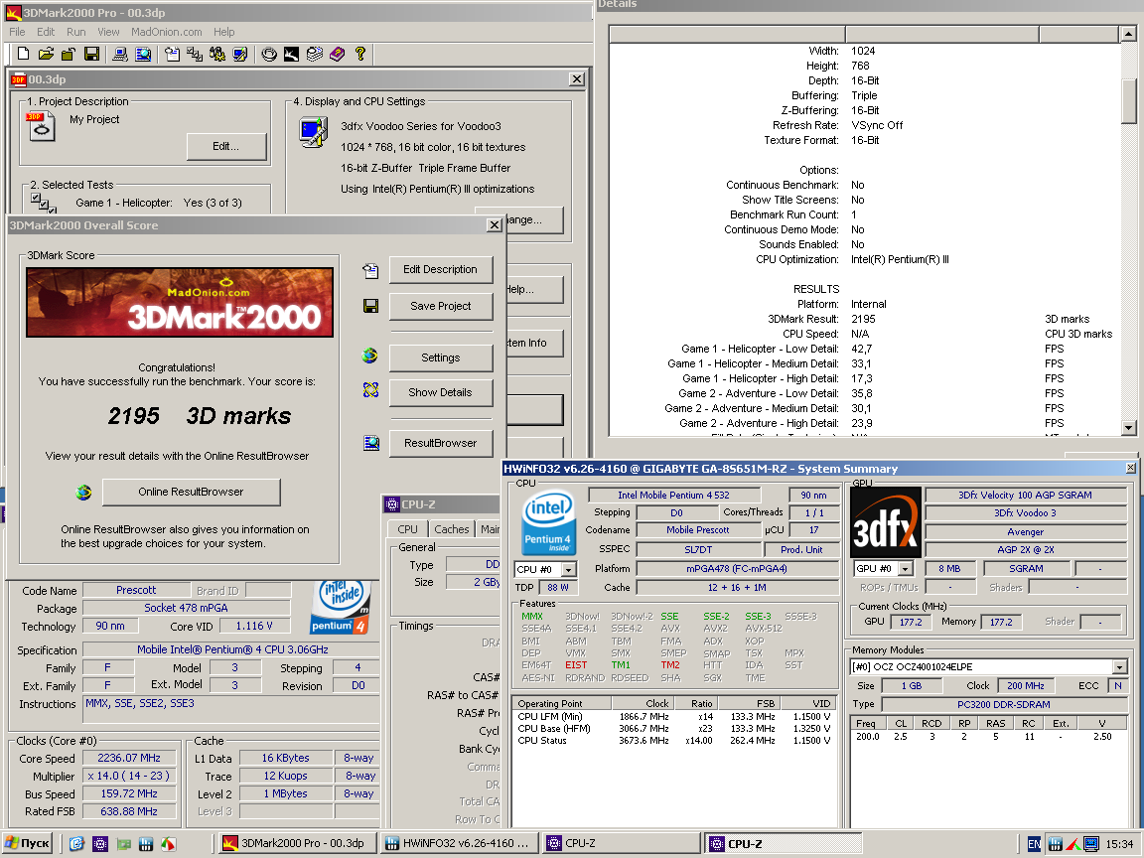Screen dimensions: 1144x858
Task: Click the Details list scrollbar down arrow
Action: tap(1129, 428)
